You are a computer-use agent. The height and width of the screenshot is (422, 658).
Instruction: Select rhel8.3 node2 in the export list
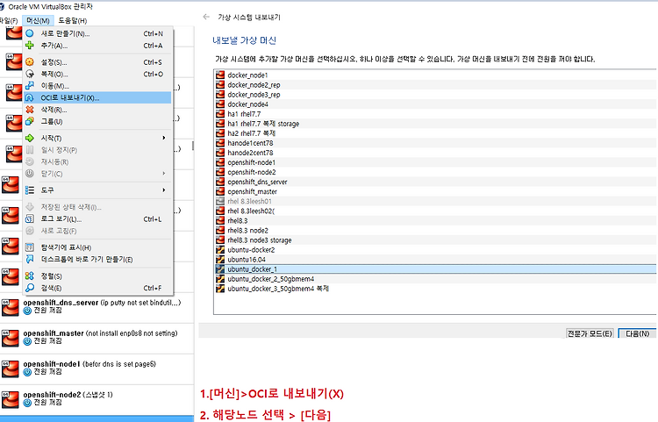[x=435, y=230]
